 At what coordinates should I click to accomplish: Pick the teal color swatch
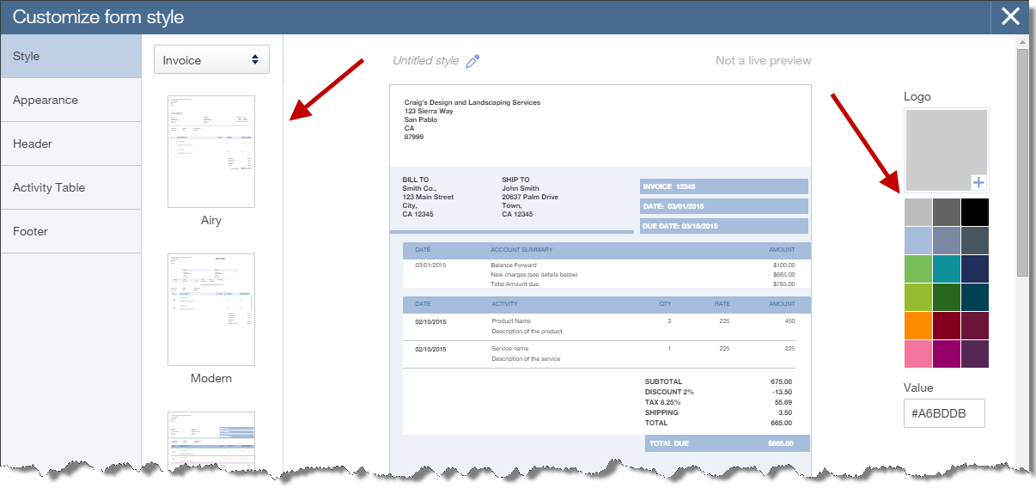[x=947, y=269]
